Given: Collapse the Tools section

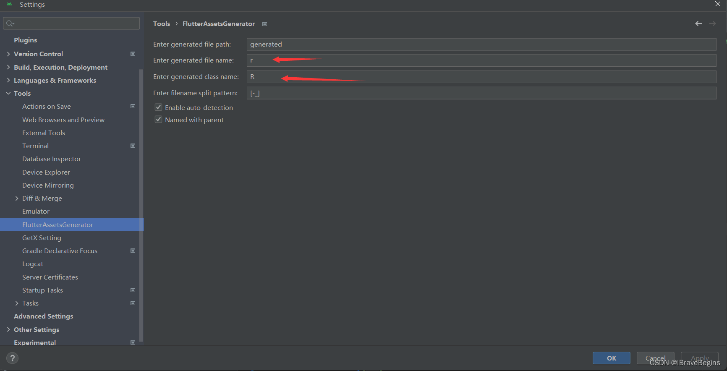Looking at the screenshot, I should coord(8,93).
